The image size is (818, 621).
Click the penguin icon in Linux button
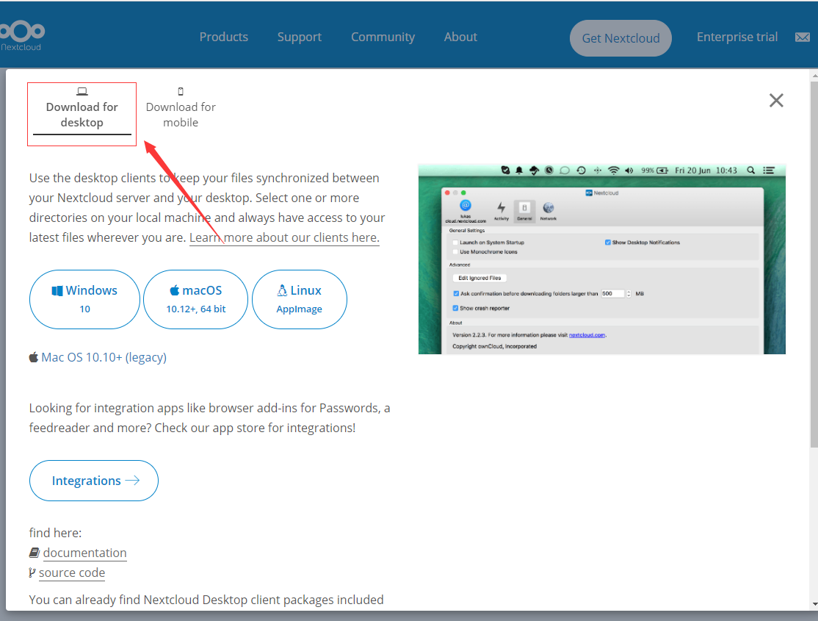point(282,290)
